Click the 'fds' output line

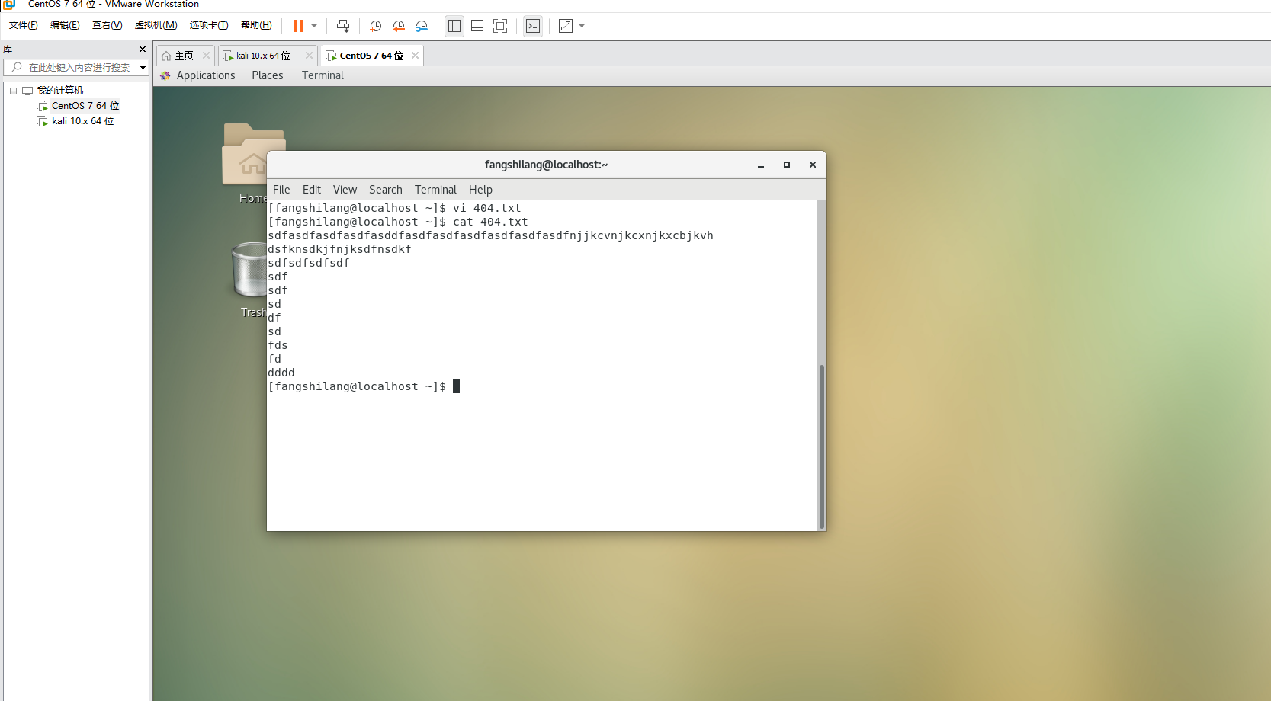278,345
